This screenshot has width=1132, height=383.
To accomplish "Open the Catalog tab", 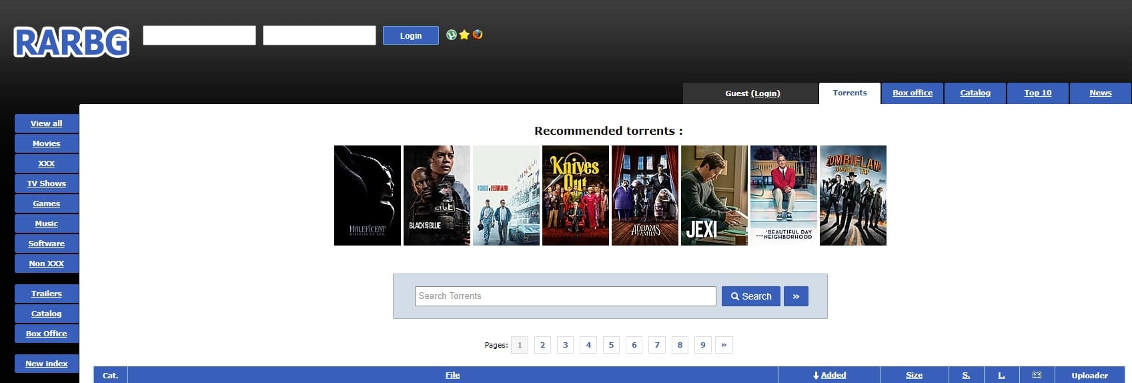I will point(975,93).
